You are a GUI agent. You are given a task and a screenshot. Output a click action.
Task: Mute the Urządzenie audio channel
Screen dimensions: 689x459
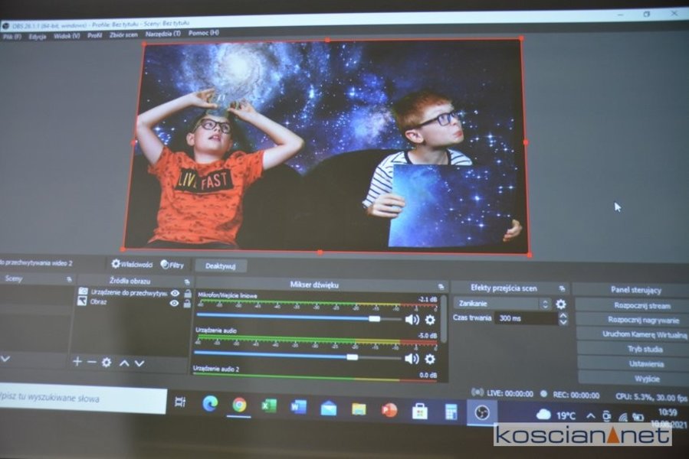pos(412,358)
